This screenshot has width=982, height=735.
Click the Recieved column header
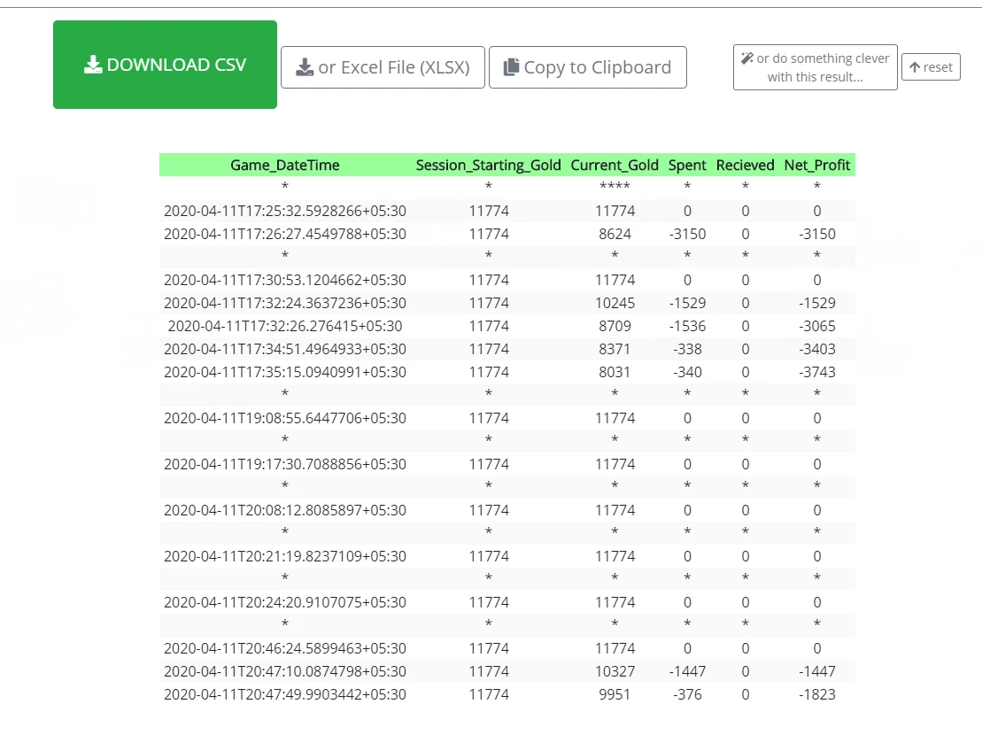746,165
